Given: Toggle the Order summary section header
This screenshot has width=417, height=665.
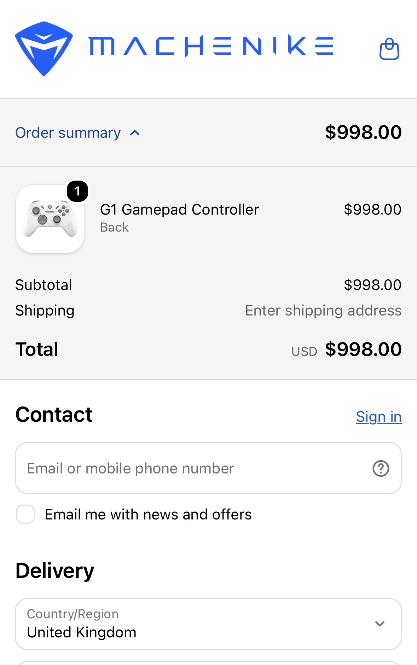Looking at the screenshot, I should point(208,132).
